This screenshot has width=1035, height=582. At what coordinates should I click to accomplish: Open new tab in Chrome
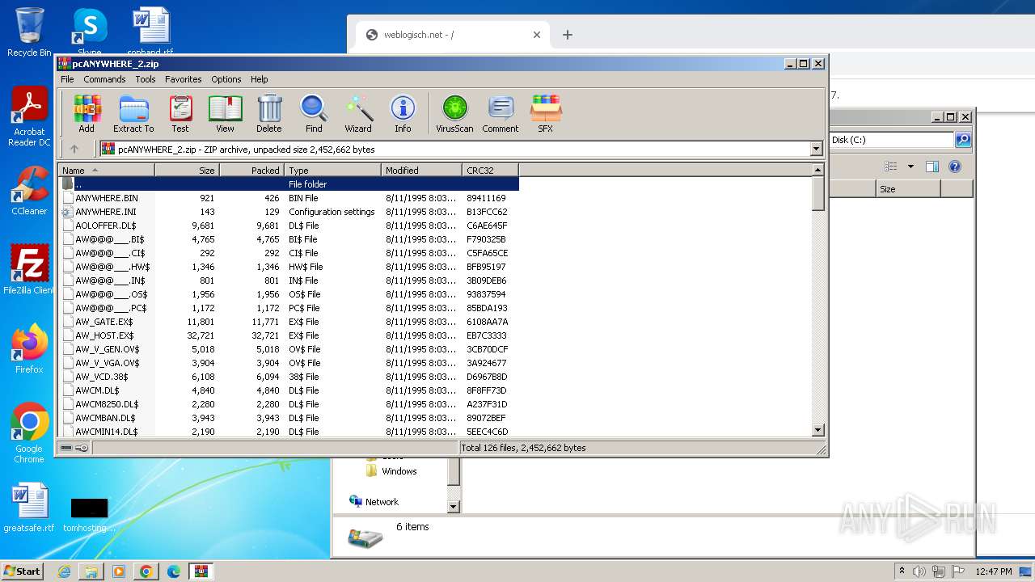coord(568,35)
